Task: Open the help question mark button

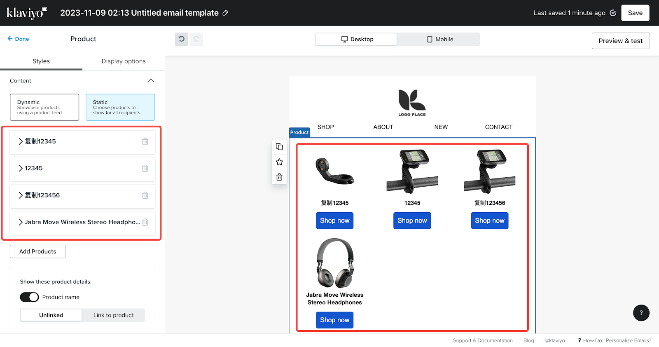Action: tap(641, 313)
